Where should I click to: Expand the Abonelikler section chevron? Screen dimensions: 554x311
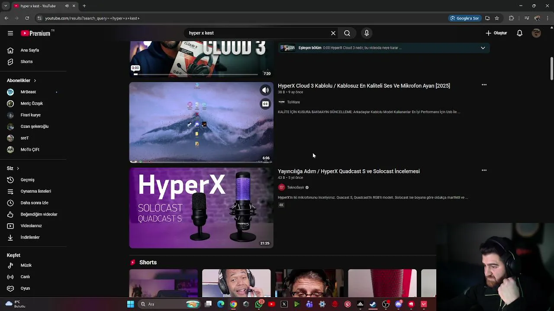coord(35,81)
